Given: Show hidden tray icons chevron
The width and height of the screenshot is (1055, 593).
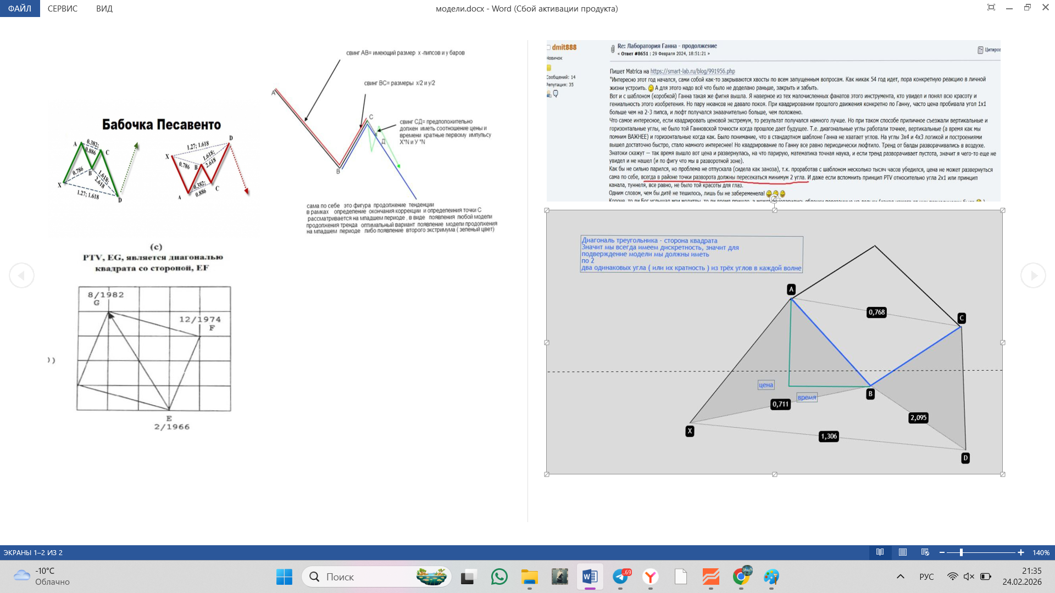Looking at the screenshot, I should (900, 577).
